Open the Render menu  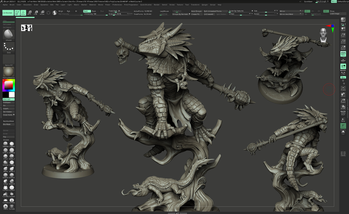(157, 5)
